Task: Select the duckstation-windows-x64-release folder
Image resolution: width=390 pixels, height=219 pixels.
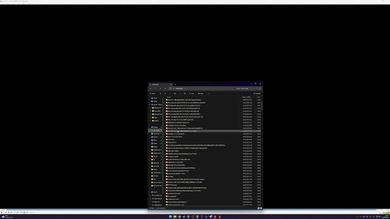Action: (176, 125)
